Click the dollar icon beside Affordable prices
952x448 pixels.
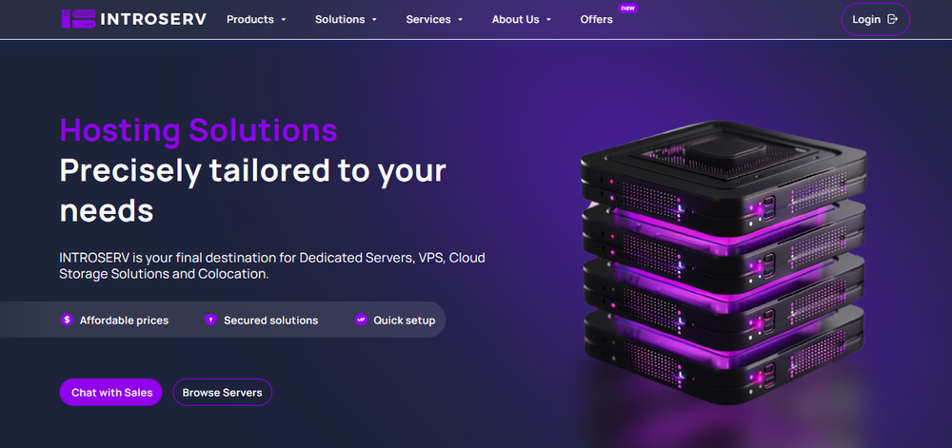click(x=67, y=320)
